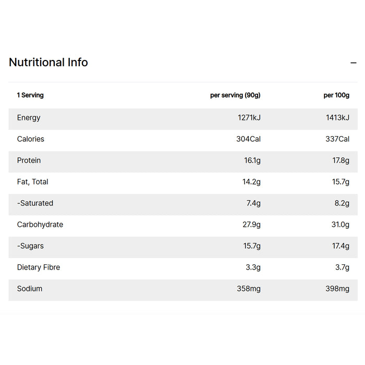365x365 pixels.
Task: Select the 16.1g protein per serving value
Action: pos(252,161)
